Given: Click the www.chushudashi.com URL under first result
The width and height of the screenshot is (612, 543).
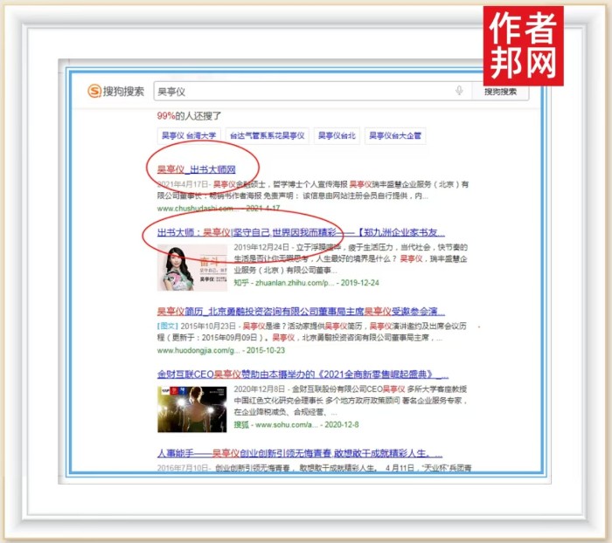Looking at the screenshot, I should [x=195, y=209].
